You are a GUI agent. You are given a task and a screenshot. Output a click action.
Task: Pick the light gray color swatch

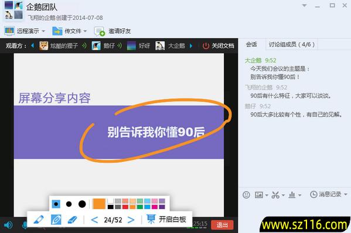[x=118, y=201]
